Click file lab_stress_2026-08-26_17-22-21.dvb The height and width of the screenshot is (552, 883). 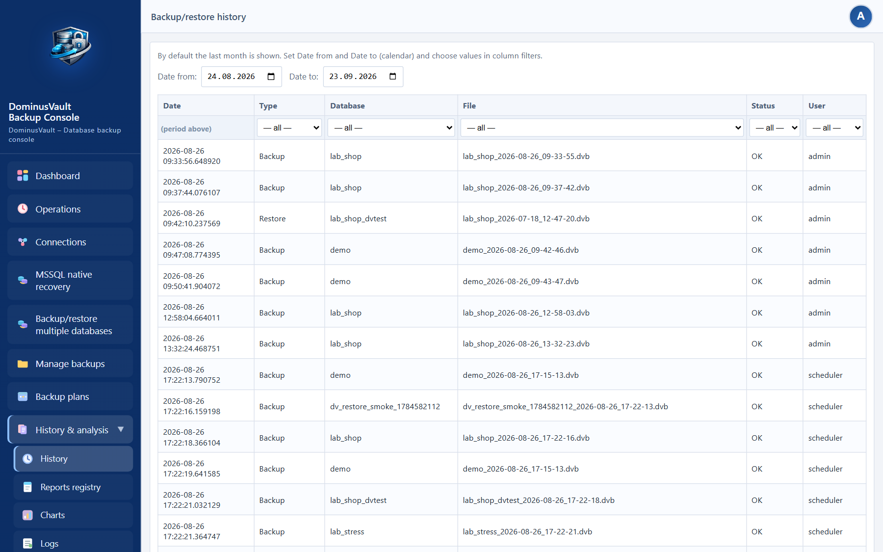[527, 531]
